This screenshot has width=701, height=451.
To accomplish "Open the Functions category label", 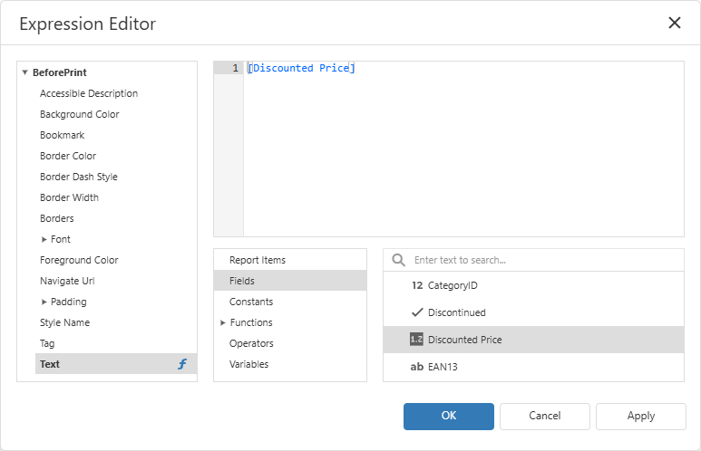I will (x=251, y=322).
